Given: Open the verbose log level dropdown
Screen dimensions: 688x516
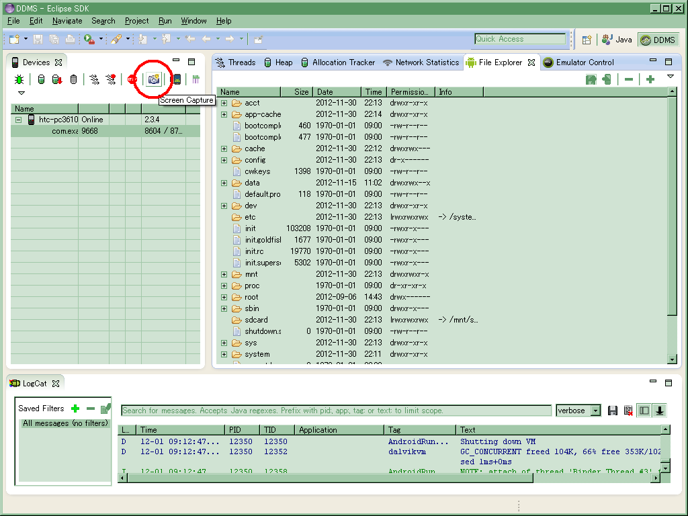Looking at the screenshot, I should (x=595, y=411).
